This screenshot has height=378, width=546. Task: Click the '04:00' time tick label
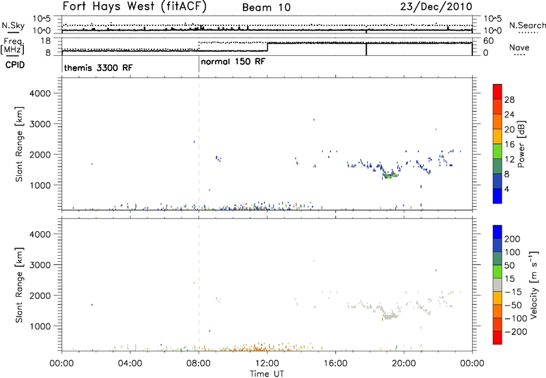(x=130, y=364)
